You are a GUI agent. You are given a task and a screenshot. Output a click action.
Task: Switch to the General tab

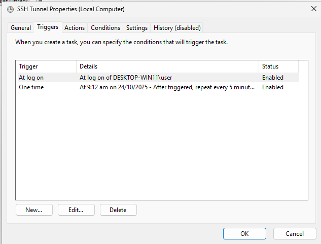coord(21,28)
